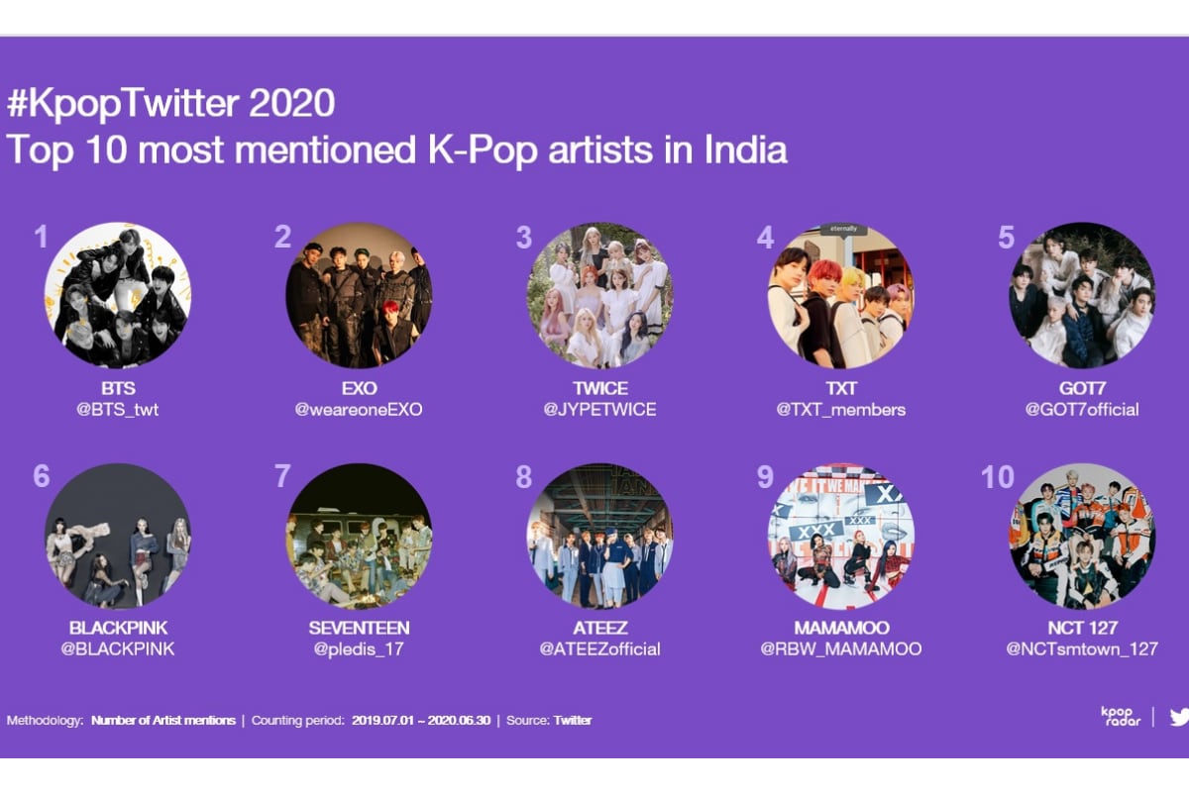Click the artist name TXT
Viewport: 1189px width, 792px height.
point(841,388)
